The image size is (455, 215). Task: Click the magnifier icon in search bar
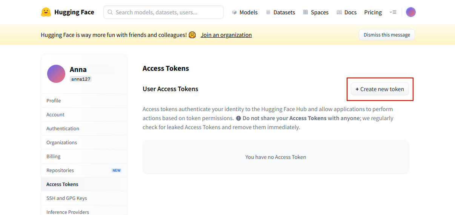110,12
